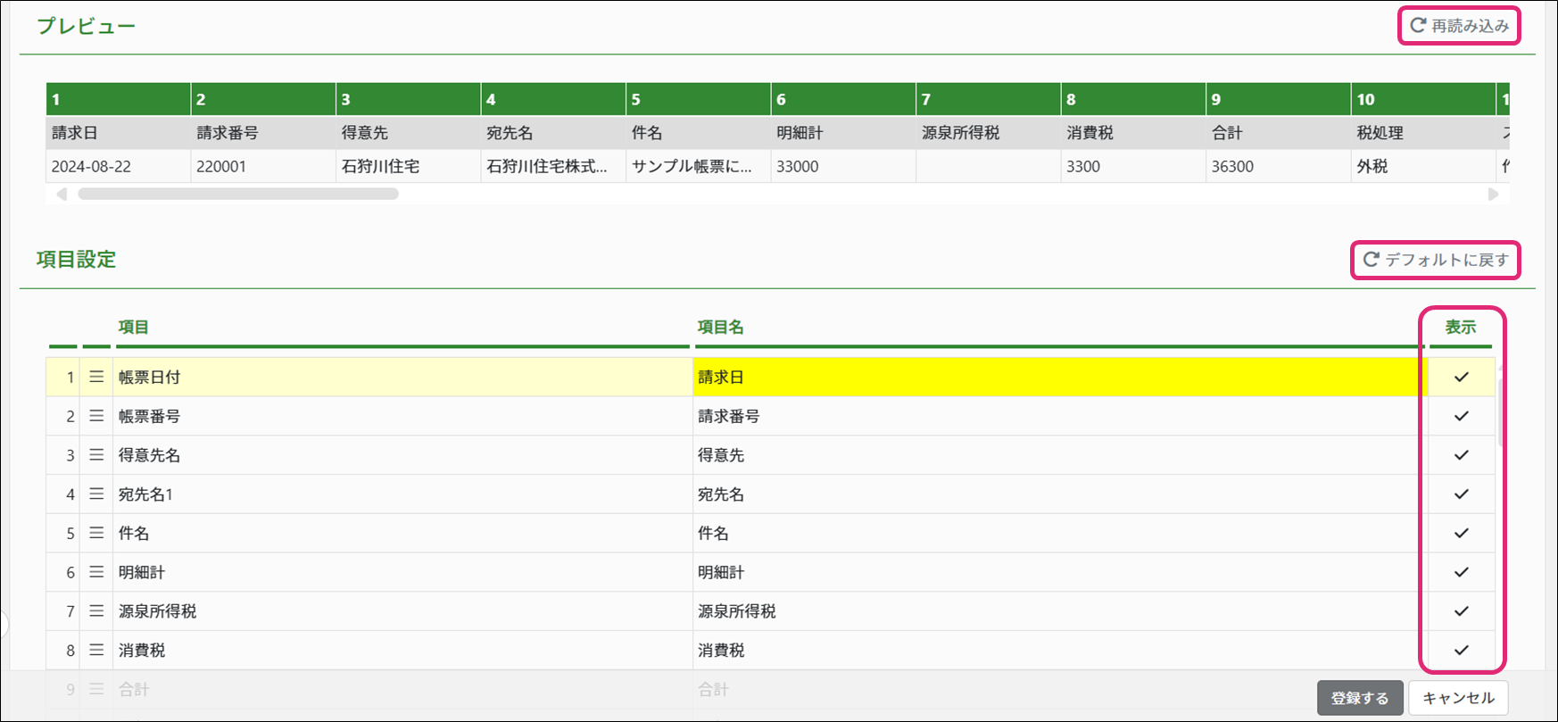The height and width of the screenshot is (722, 1558).
Task: Click the 再読み込み reload button
Action: (1459, 26)
